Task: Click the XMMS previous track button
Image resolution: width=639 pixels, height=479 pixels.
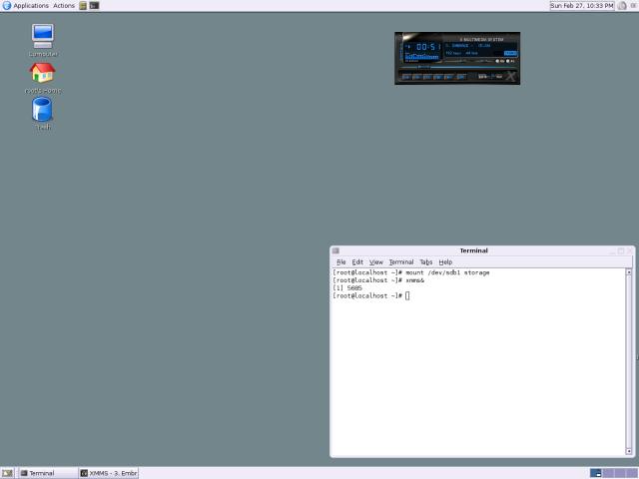Action: pyautogui.click(x=406, y=77)
